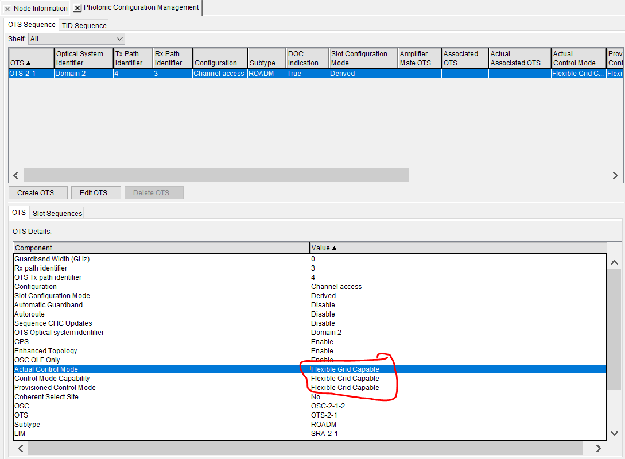
Task: Sort by Associated OTS column header
Action: pyautogui.click(x=465, y=58)
